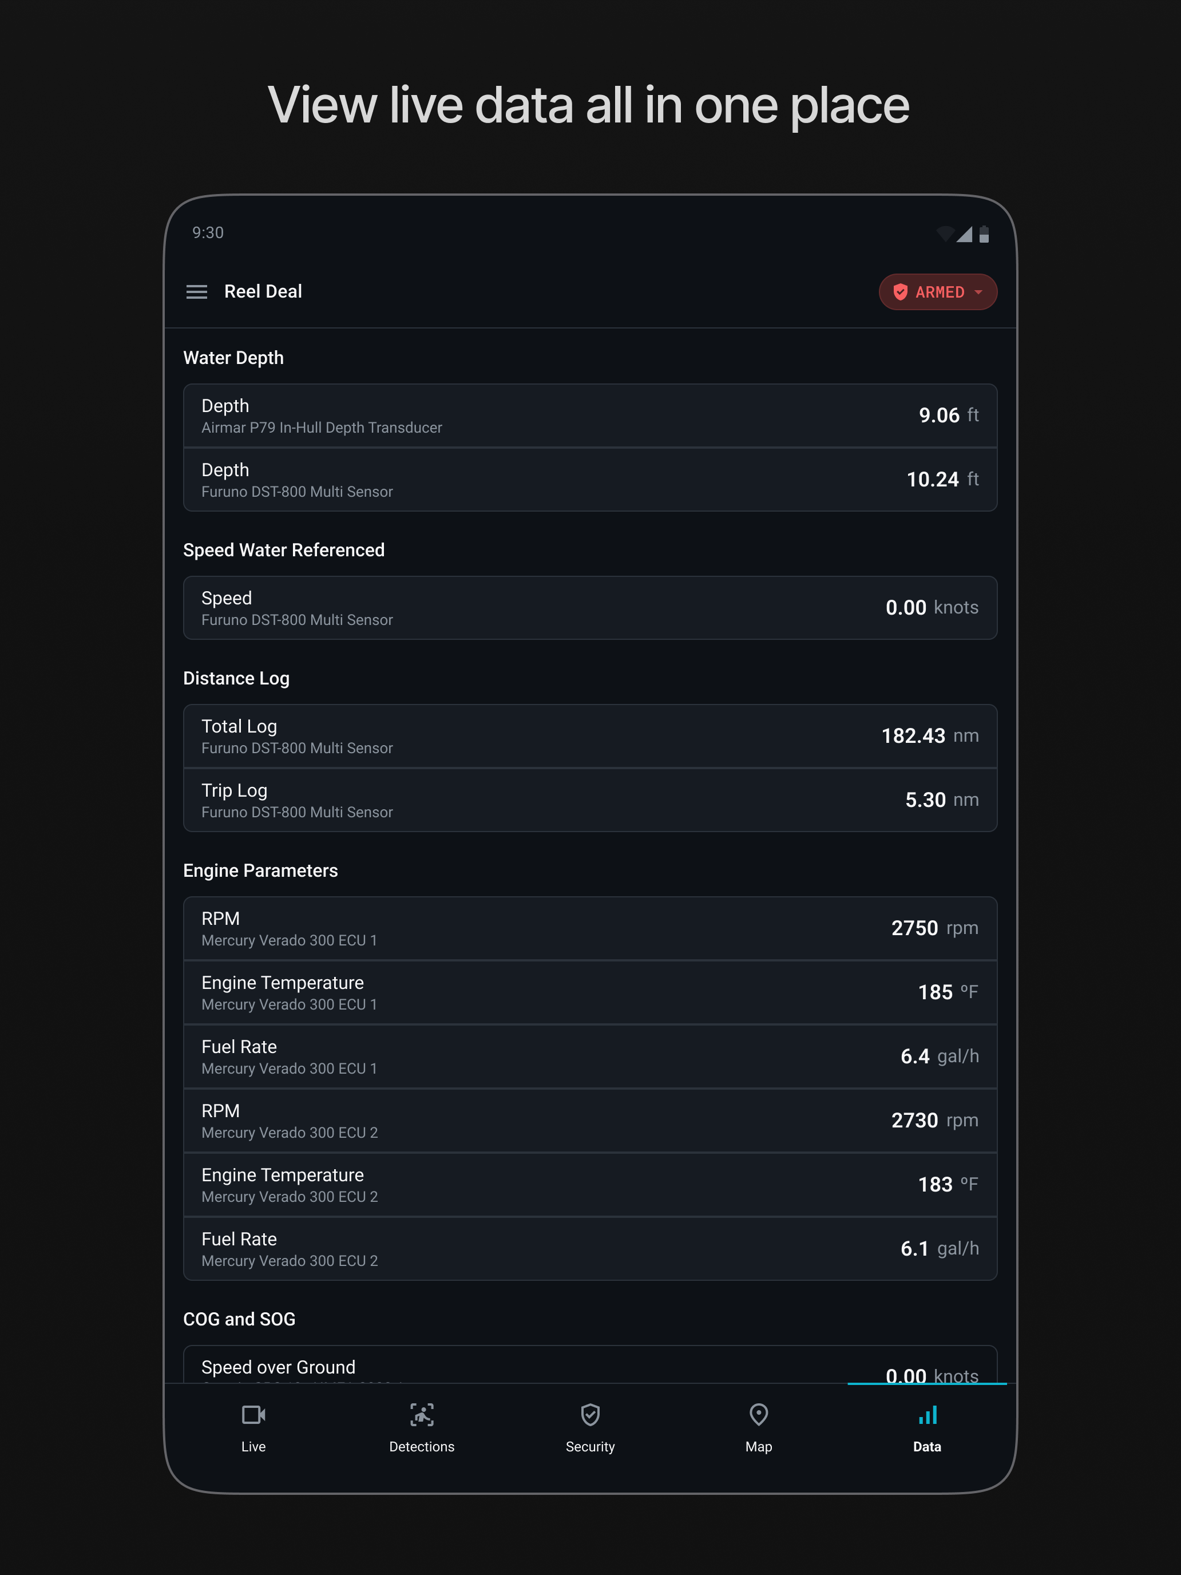Tap the red shield icon in ARMED badge
1181x1575 pixels.
point(900,292)
